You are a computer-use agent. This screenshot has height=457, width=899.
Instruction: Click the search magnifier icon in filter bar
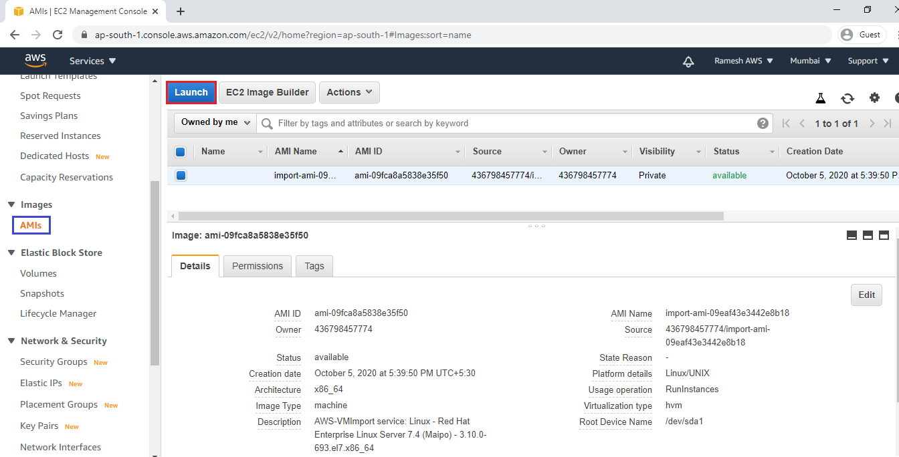coord(267,124)
